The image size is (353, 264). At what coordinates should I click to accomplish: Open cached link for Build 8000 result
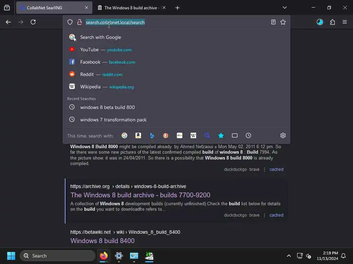(x=276, y=169)
